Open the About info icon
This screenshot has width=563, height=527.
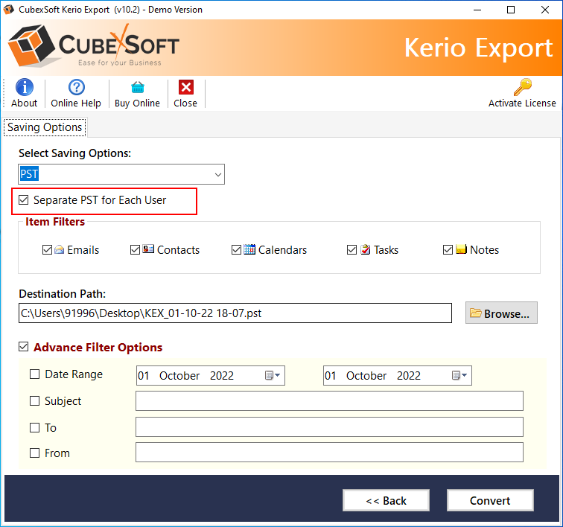coord(24,87)
